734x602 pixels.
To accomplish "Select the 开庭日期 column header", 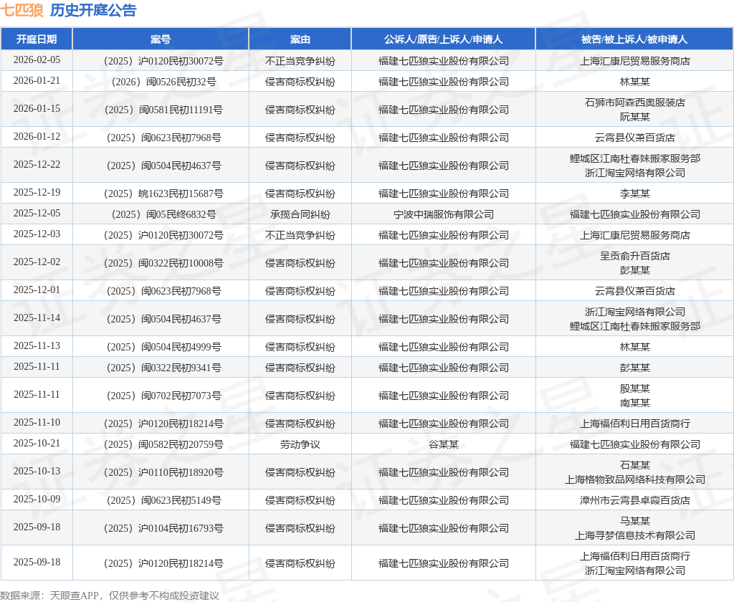I will pyautogui.click(x=37, y=39).
